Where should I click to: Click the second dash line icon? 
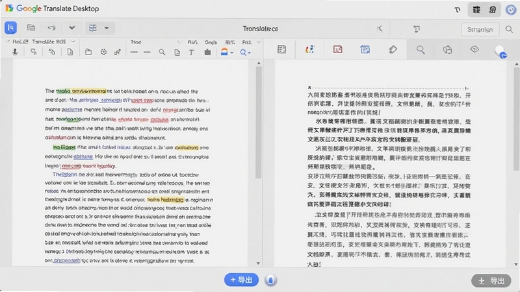(147, 53)
